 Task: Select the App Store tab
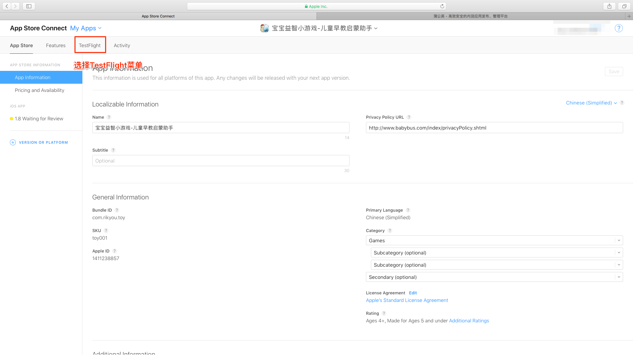point(21,45)
